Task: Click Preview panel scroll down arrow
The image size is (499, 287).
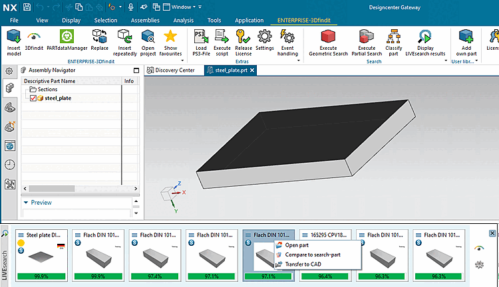Action: [x=136, y=213]
